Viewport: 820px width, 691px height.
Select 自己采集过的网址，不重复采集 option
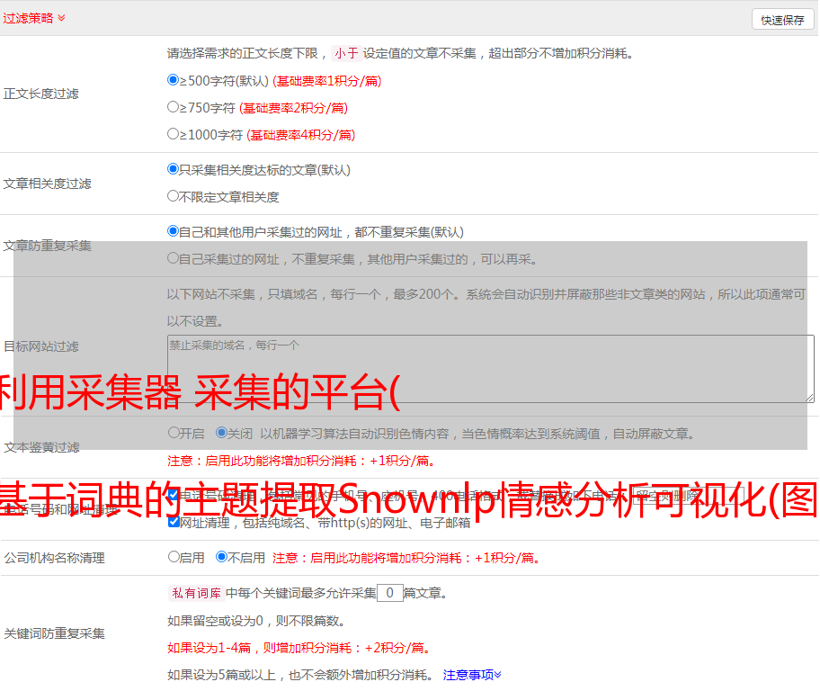[173, 258]
